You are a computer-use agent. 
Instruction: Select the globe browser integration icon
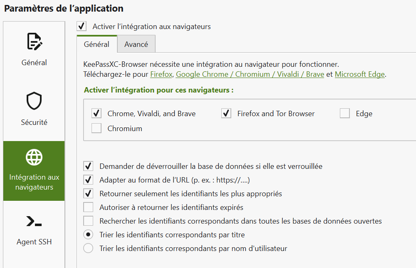[x=34, y=157]
